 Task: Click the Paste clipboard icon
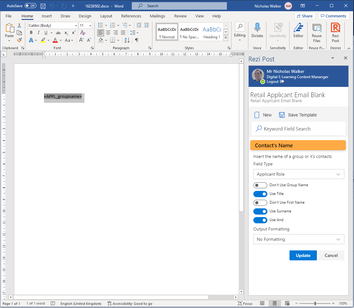[9, 28]
